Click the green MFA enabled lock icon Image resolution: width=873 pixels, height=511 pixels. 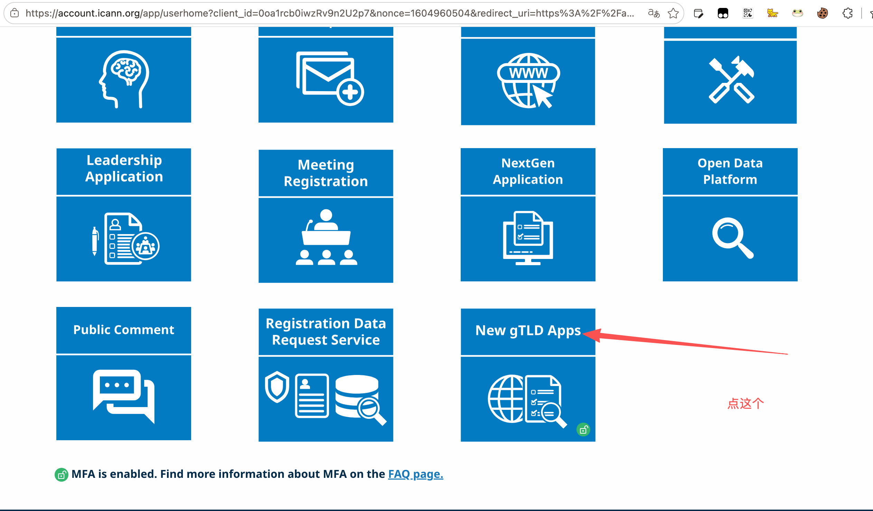click(x=61, y=475)
